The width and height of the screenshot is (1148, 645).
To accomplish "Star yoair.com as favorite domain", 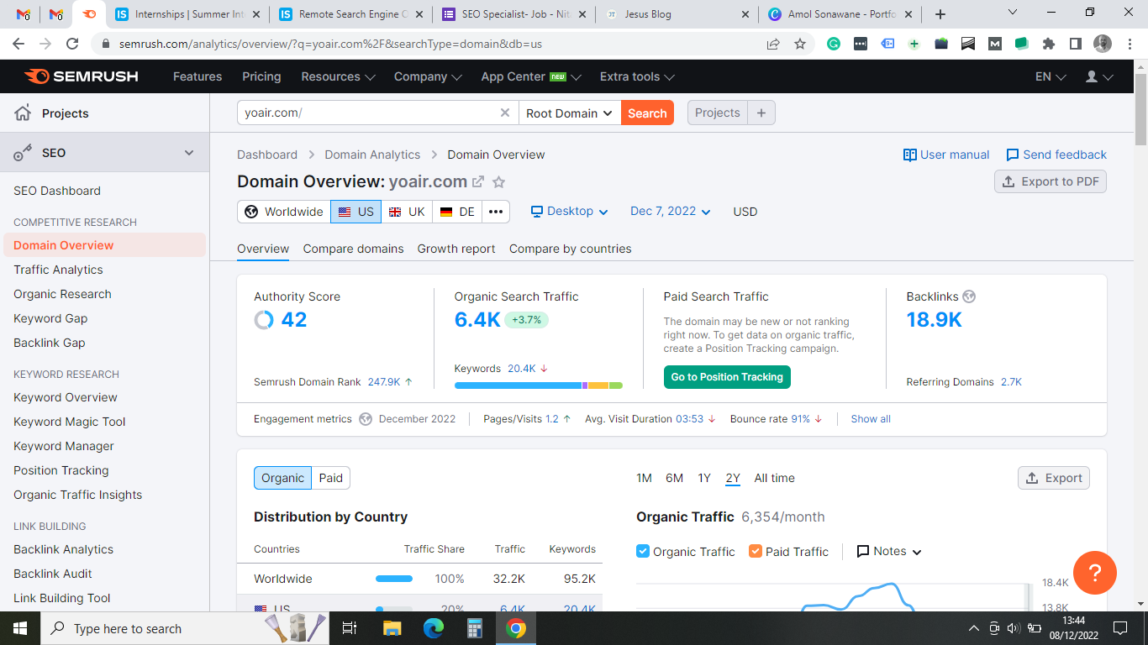I will (x=498, y=182).
